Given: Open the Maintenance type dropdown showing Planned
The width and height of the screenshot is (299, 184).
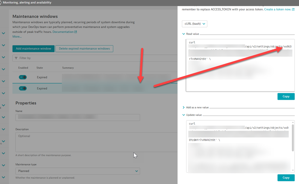Looking at the screenshot, I should [78, 171].
